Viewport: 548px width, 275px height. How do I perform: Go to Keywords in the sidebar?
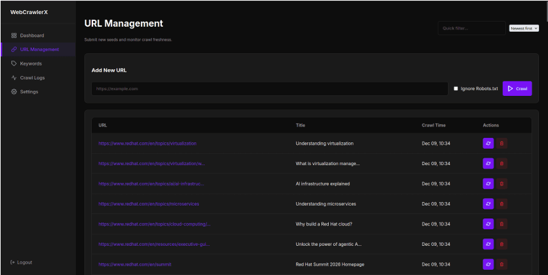31,64
